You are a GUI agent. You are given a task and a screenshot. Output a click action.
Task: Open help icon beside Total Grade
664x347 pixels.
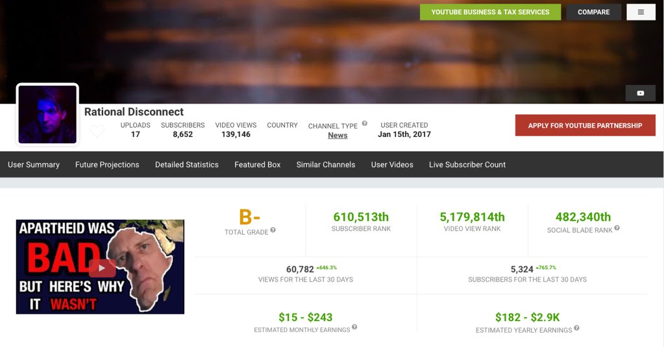tap(273, 230)
